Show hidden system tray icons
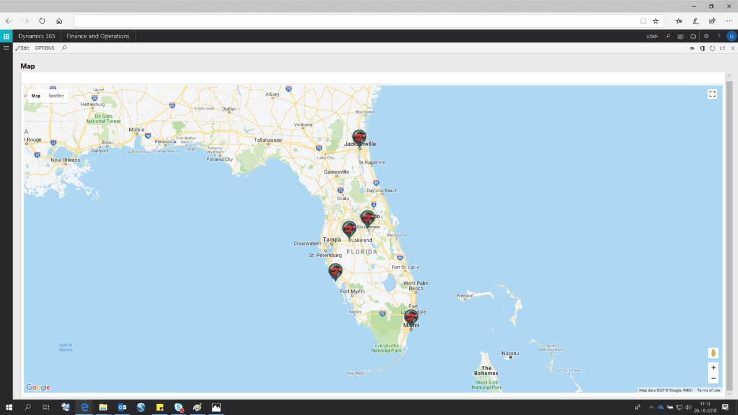The height and width of the screenshot is (415, 738). pos(652,408)
